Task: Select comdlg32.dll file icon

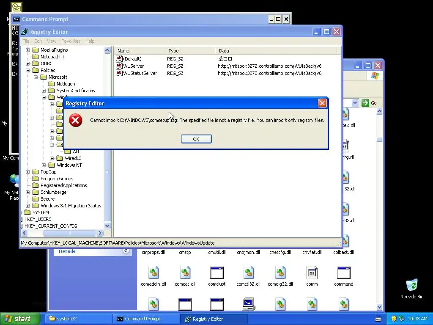Action: [x=280, y=273]
